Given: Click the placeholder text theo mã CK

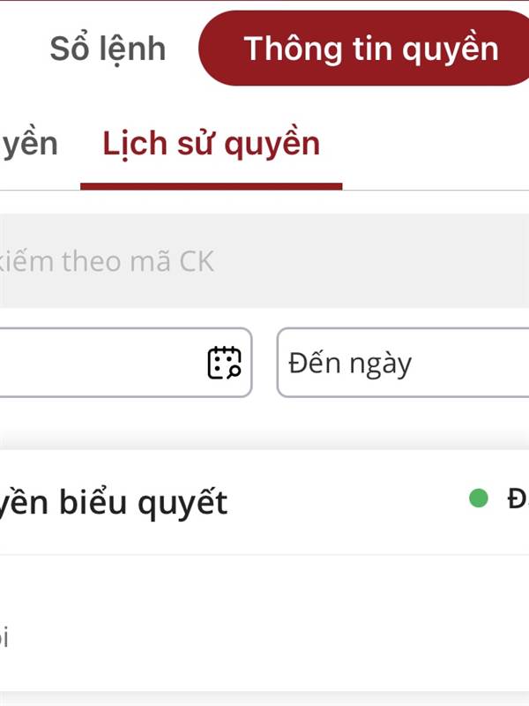Looking at the screenshot, I should [x=138, y=261].
